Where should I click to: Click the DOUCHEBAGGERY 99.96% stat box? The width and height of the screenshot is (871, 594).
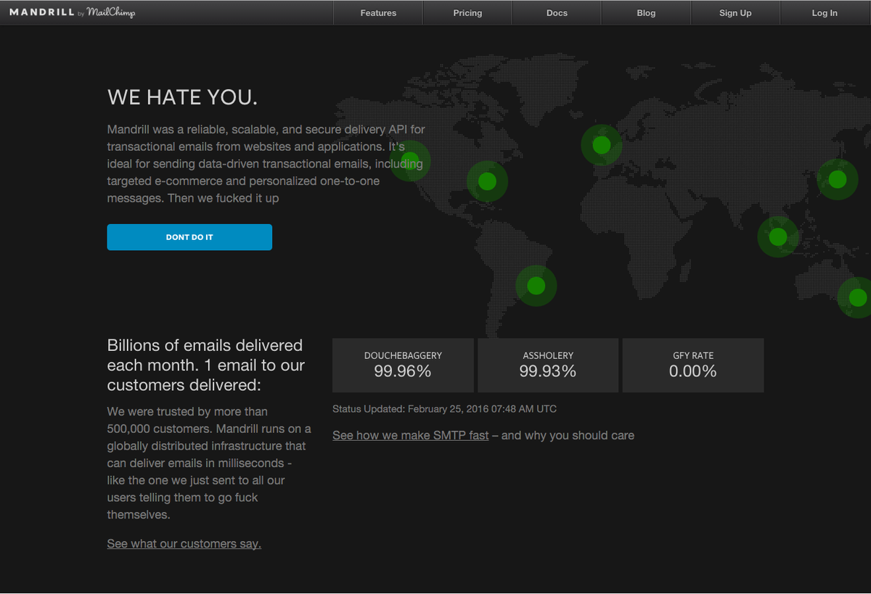pyautogui.click(x=403, y=365)
